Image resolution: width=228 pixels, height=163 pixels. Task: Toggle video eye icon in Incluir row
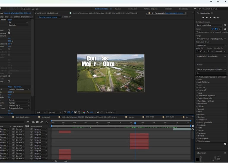coord(213,29)
